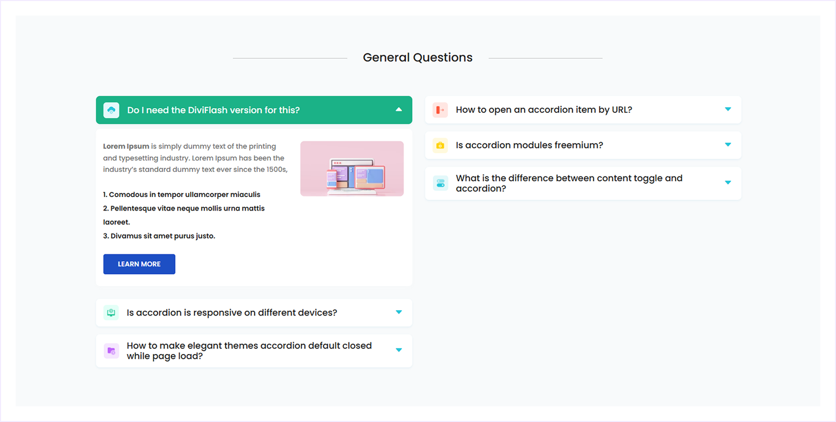Click the purple image icon on the default closed question
The height and width of the screenshot is (422, 836).
click(x=111, y=350)
